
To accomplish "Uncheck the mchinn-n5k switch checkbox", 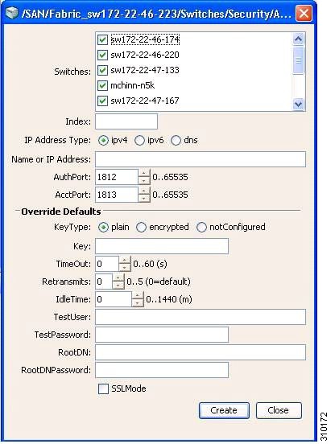I will click(102, 85).
